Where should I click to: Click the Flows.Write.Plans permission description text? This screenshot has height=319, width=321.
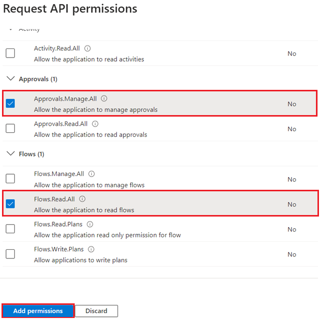[x=80, y=260]
